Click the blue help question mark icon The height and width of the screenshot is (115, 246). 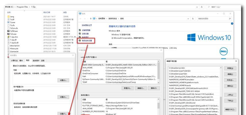pyautogui.click(x=232, y=24)
